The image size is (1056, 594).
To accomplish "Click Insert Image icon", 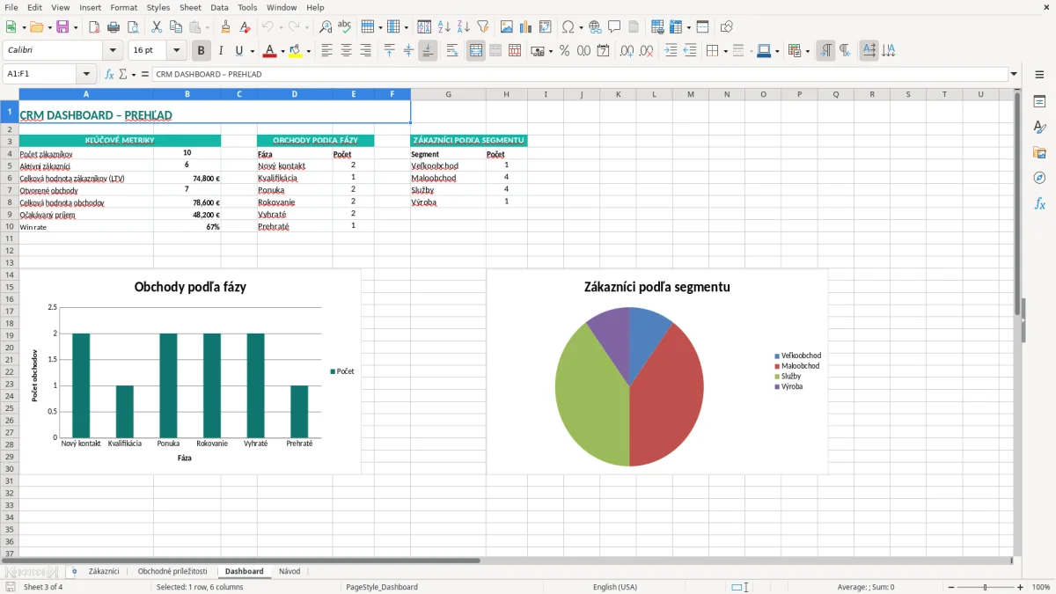I will tap(507, 27).
